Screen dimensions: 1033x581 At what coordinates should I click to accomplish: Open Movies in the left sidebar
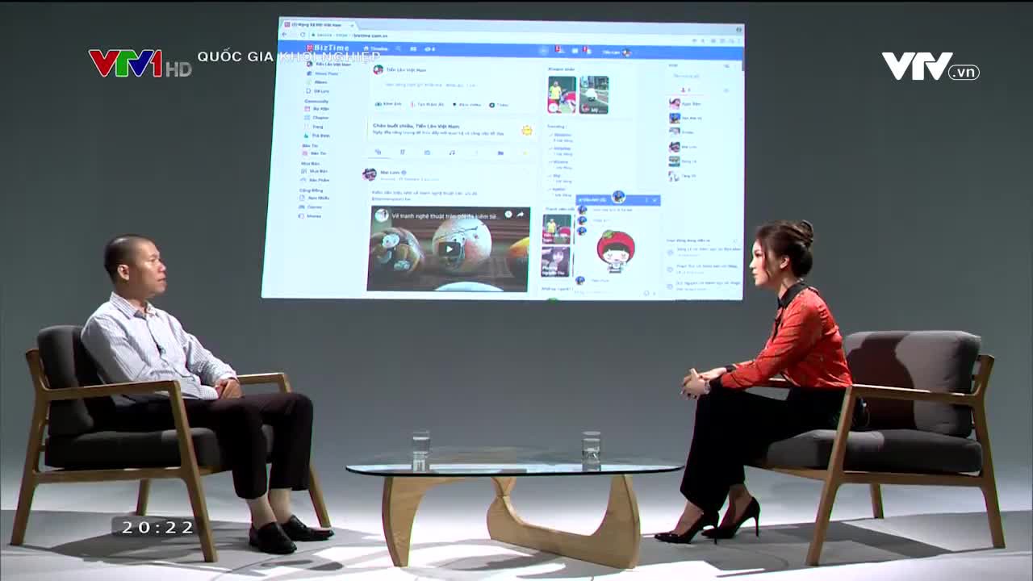[313, 216]
